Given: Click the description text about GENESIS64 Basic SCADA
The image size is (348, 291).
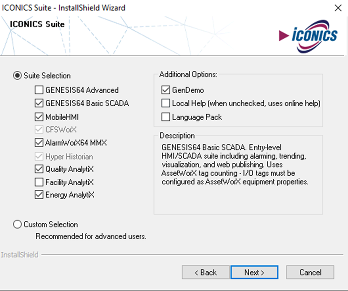Looking at the screenshot, I should tap(235, 165).
